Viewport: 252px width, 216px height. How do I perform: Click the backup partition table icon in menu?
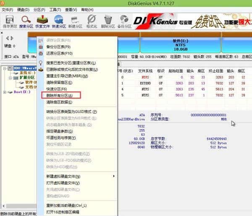tap(41, 47)
